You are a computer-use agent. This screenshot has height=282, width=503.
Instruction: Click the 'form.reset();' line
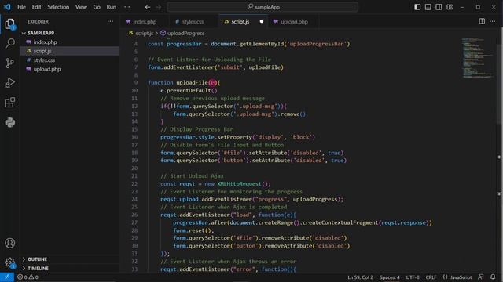[x=193, y=230]
